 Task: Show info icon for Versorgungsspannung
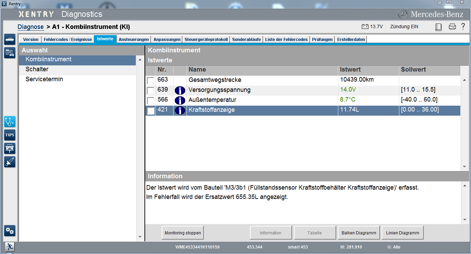[x=180, y=91]
